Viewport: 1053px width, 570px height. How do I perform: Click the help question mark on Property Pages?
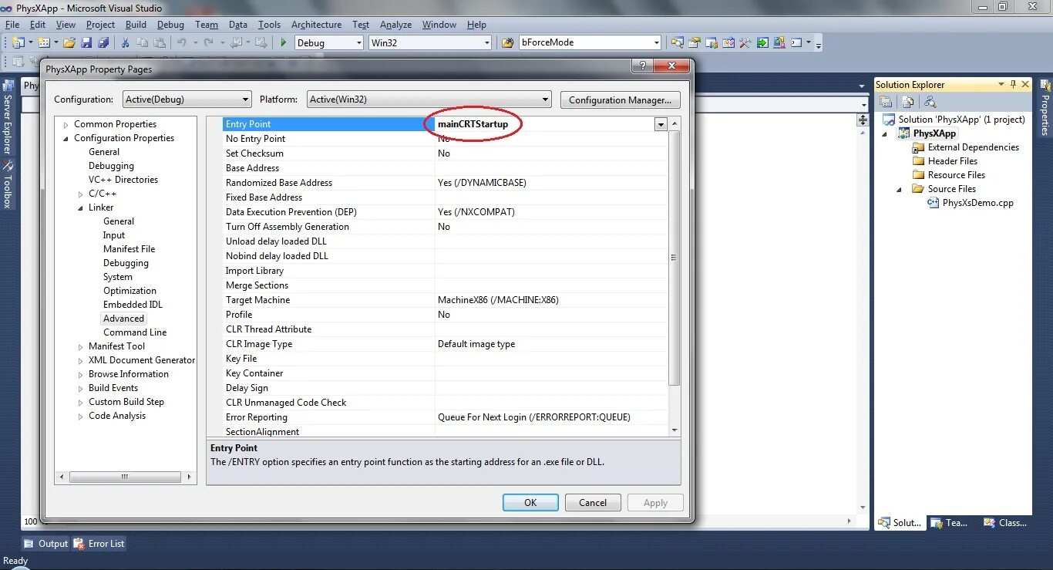[x=643, y=66]
